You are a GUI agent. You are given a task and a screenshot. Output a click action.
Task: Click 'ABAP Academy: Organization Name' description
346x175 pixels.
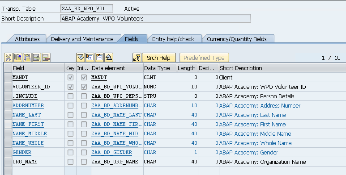pos(263,162)
